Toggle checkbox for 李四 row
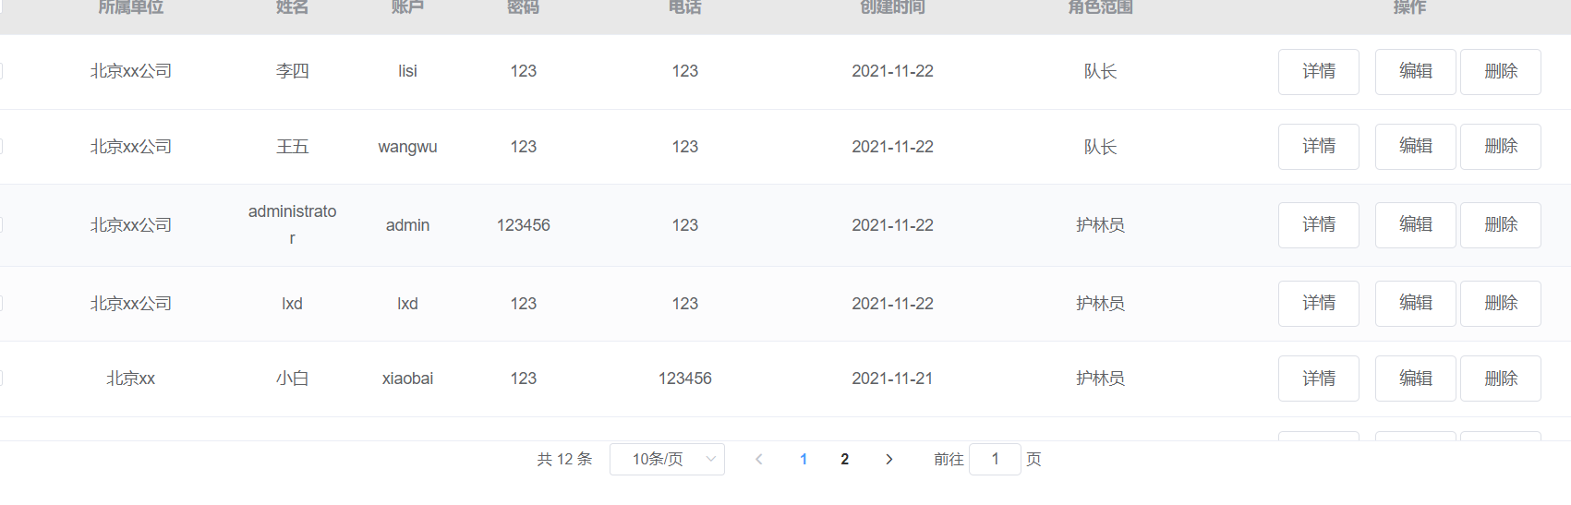This screenshot has width=1571, height=505. click(x=0, y=71)
